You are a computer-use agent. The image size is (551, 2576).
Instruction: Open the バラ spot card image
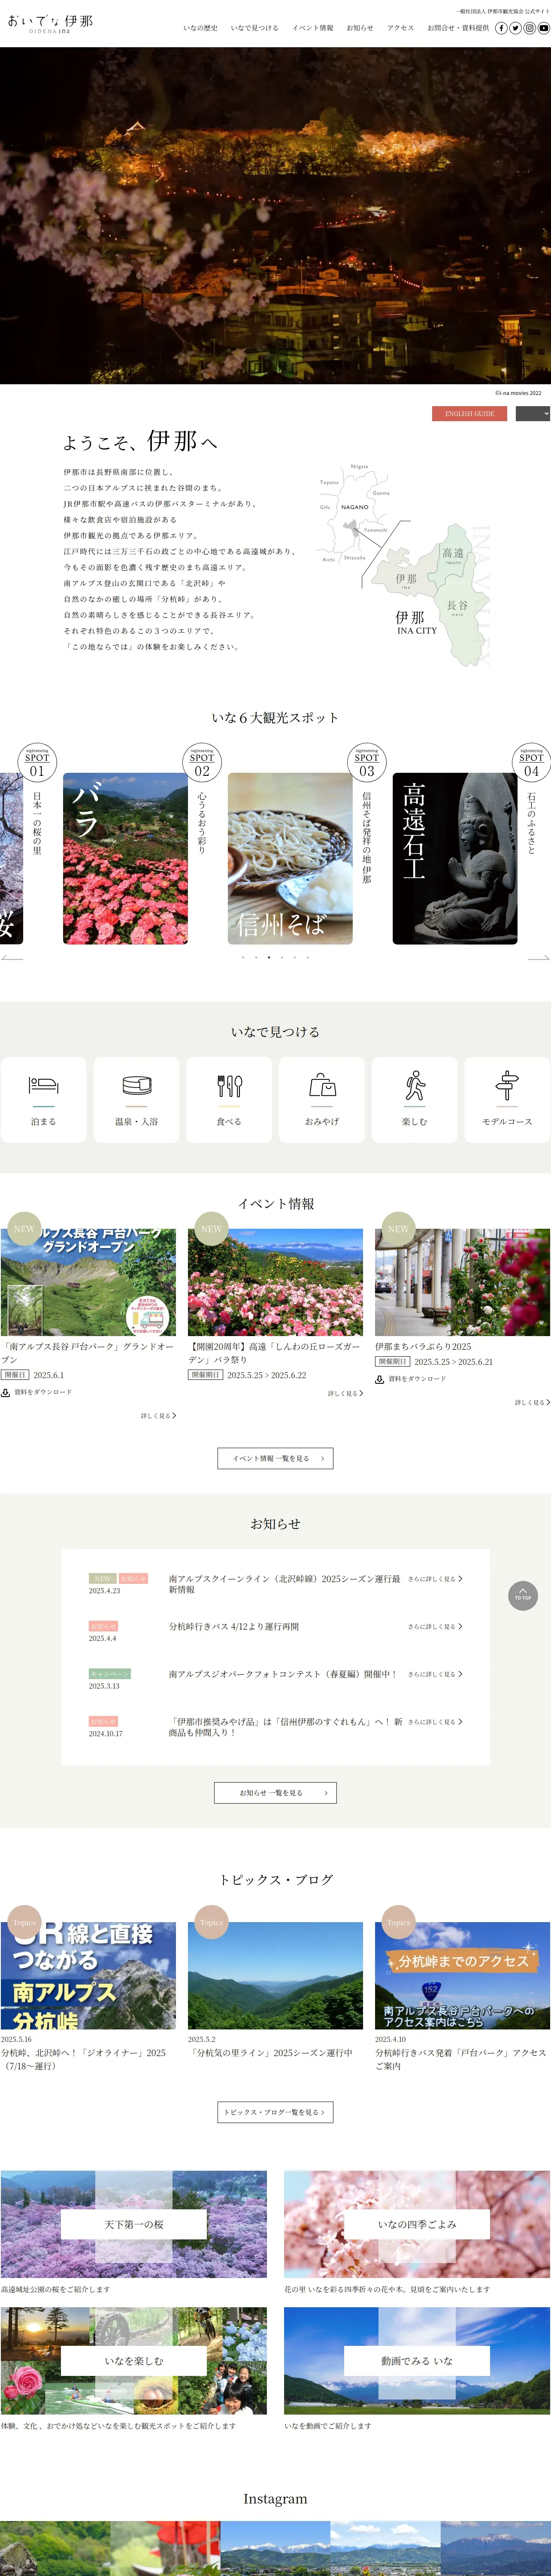(125, 858)
